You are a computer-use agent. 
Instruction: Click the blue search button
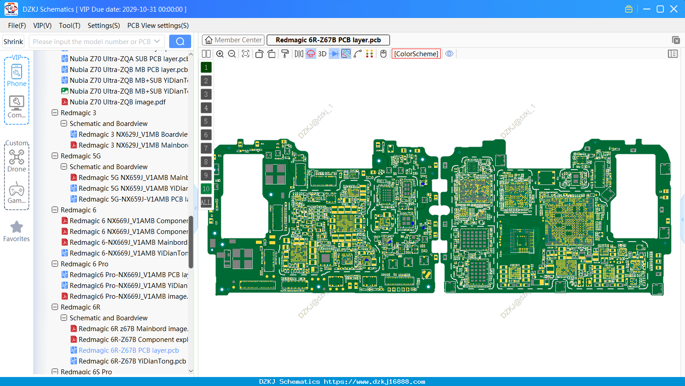[180, 41]
